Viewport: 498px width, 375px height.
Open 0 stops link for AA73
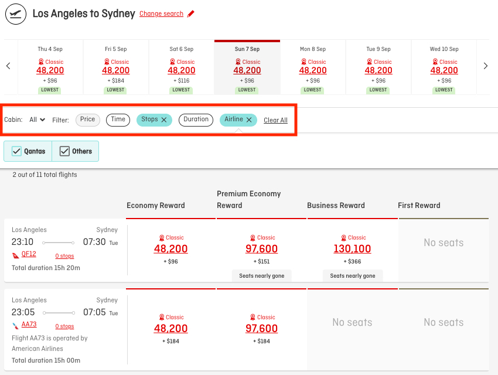tap(64, 326)
